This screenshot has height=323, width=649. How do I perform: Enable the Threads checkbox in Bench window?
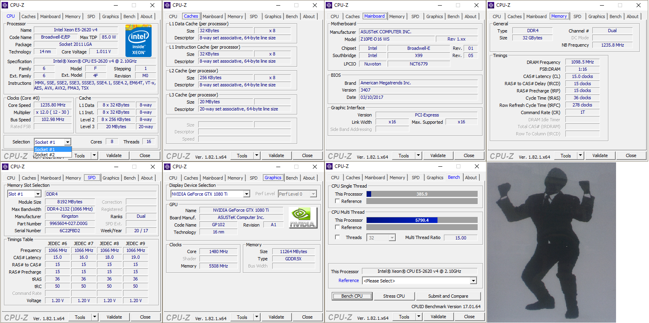[x=337, y=237]
